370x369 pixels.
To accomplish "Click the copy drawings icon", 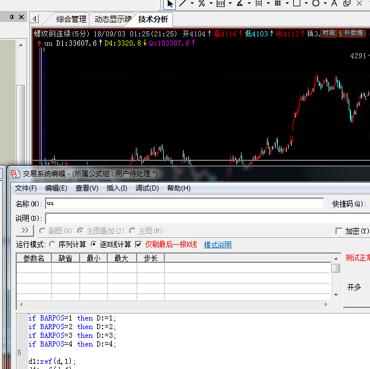I will coord(347,3).
